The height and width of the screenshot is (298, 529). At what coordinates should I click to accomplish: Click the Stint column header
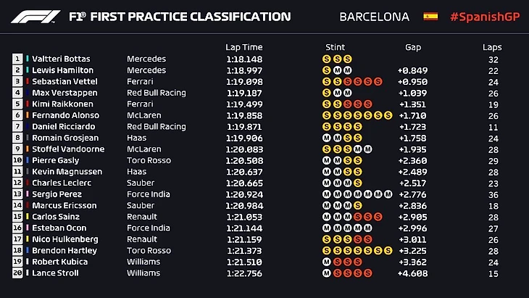click(335, 47)
